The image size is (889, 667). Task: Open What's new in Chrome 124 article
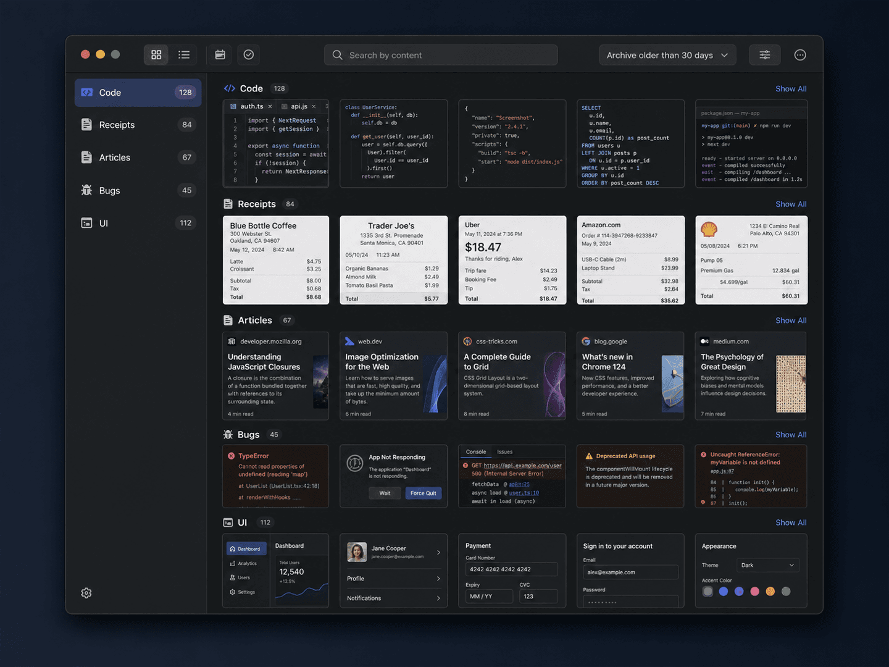pyautogui.click(x=630, y=376)
